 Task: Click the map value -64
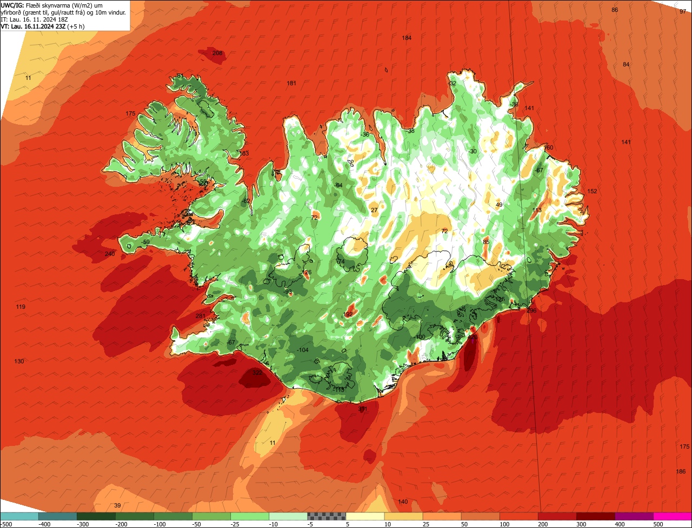(338, 185)
